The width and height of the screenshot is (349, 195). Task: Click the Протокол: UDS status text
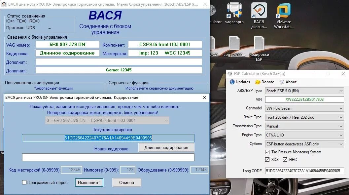pyautogui.click(x=20, y=28)
